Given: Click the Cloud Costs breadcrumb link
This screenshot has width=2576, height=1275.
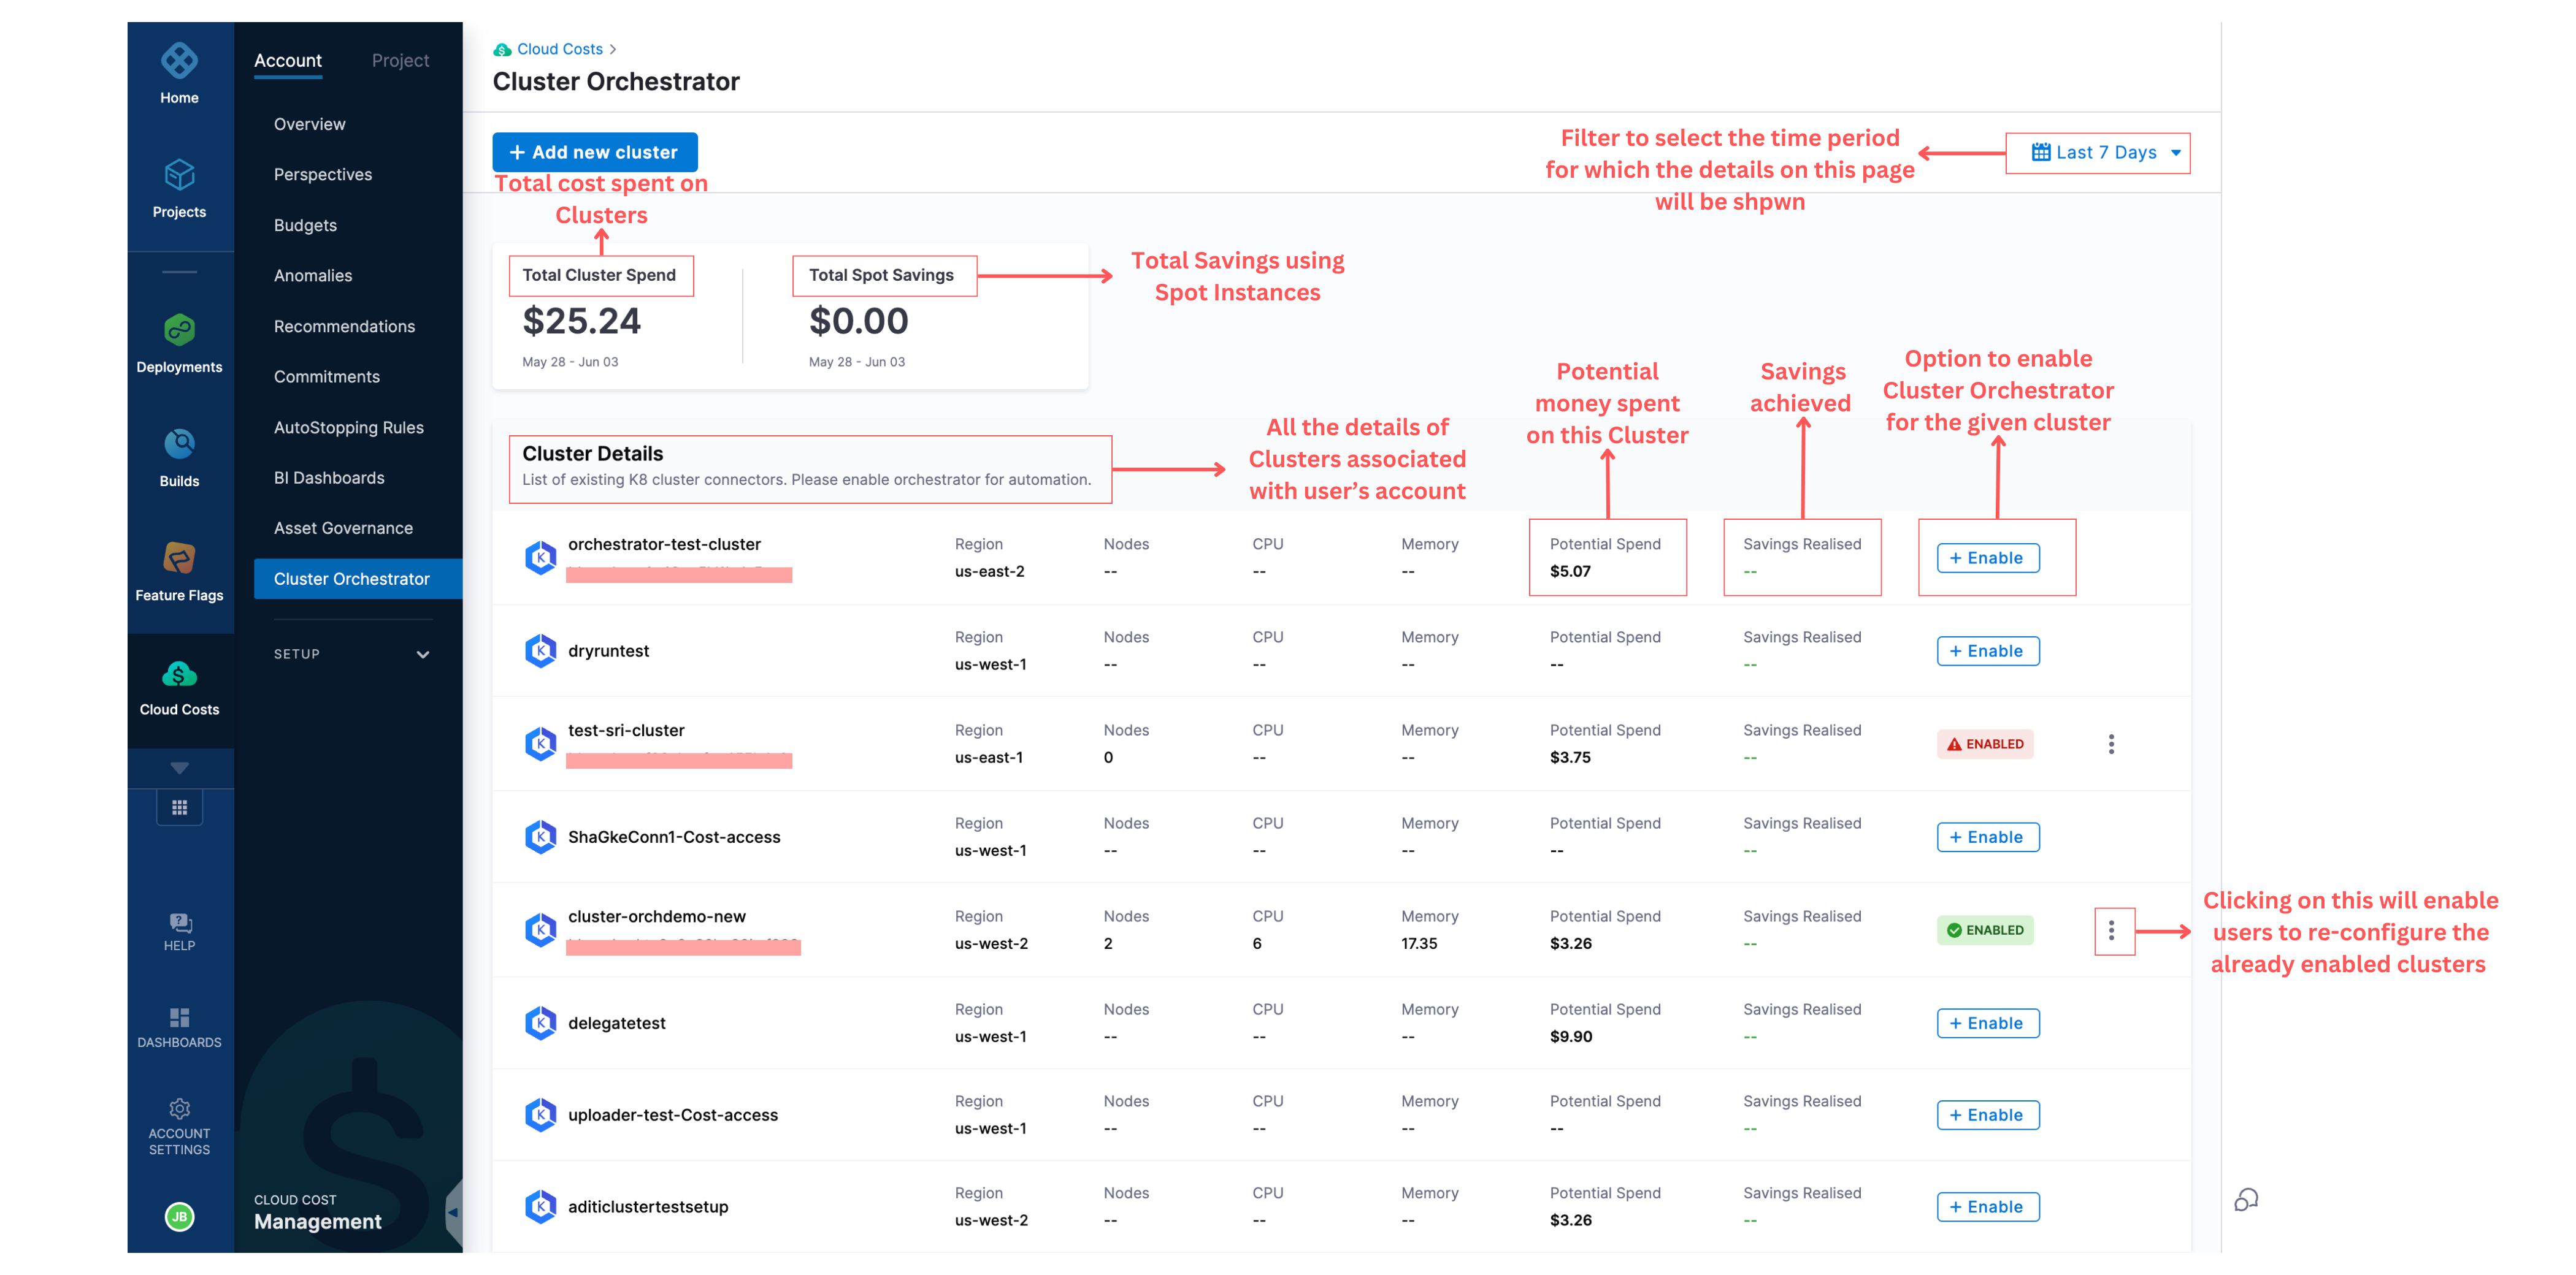Looking at the screenshot, I should point(559,49).
